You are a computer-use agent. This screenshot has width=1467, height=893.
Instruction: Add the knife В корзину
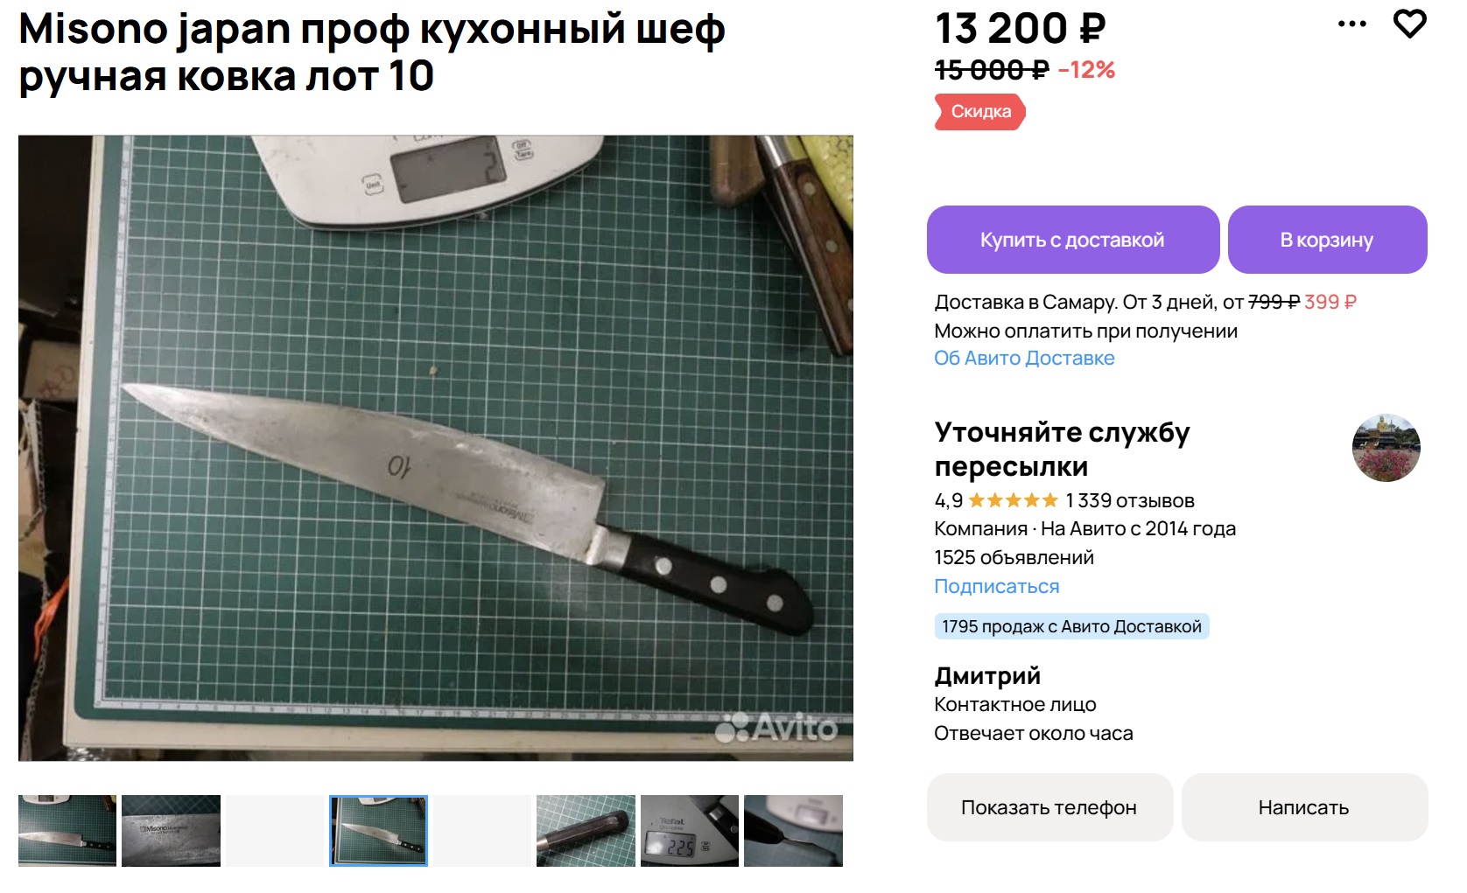point(1327,240)
